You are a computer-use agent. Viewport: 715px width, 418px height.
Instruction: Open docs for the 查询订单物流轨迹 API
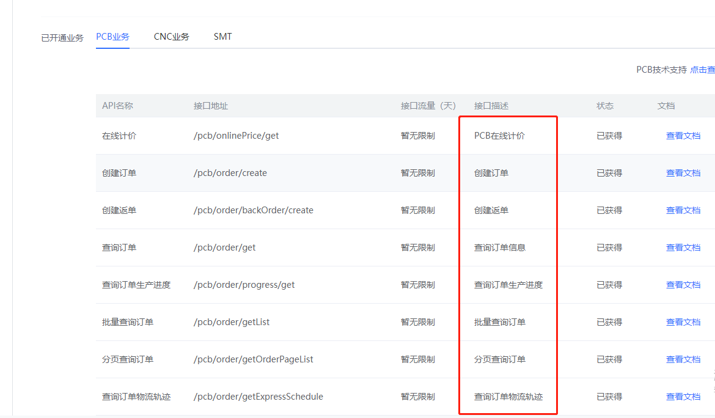[683, 397]
